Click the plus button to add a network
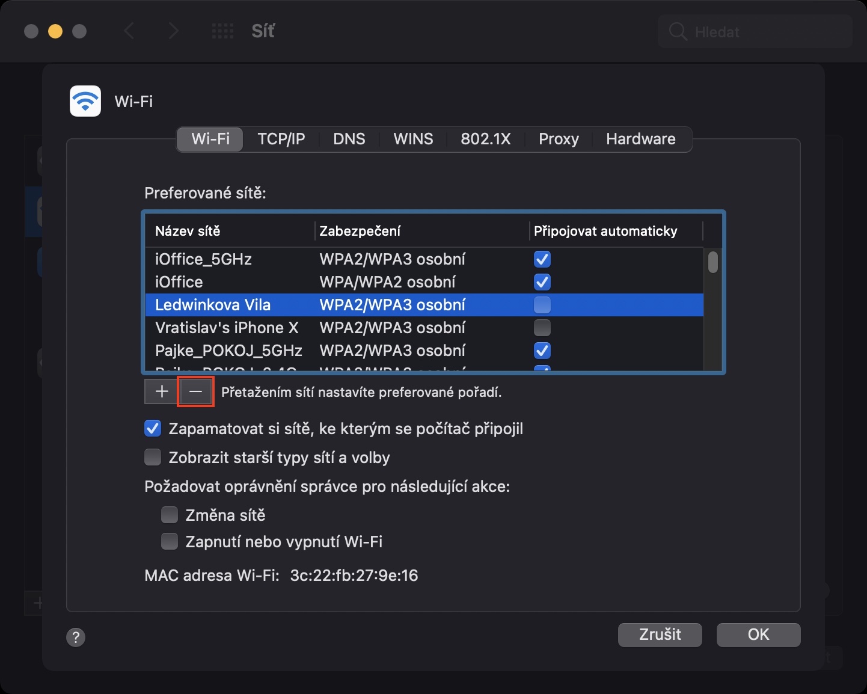 (161, 392)
